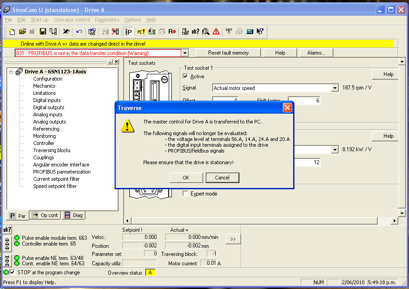Toggle the P parameter view toolbar icon
Screen dimensions: 409x289
(x=128, y=32)
